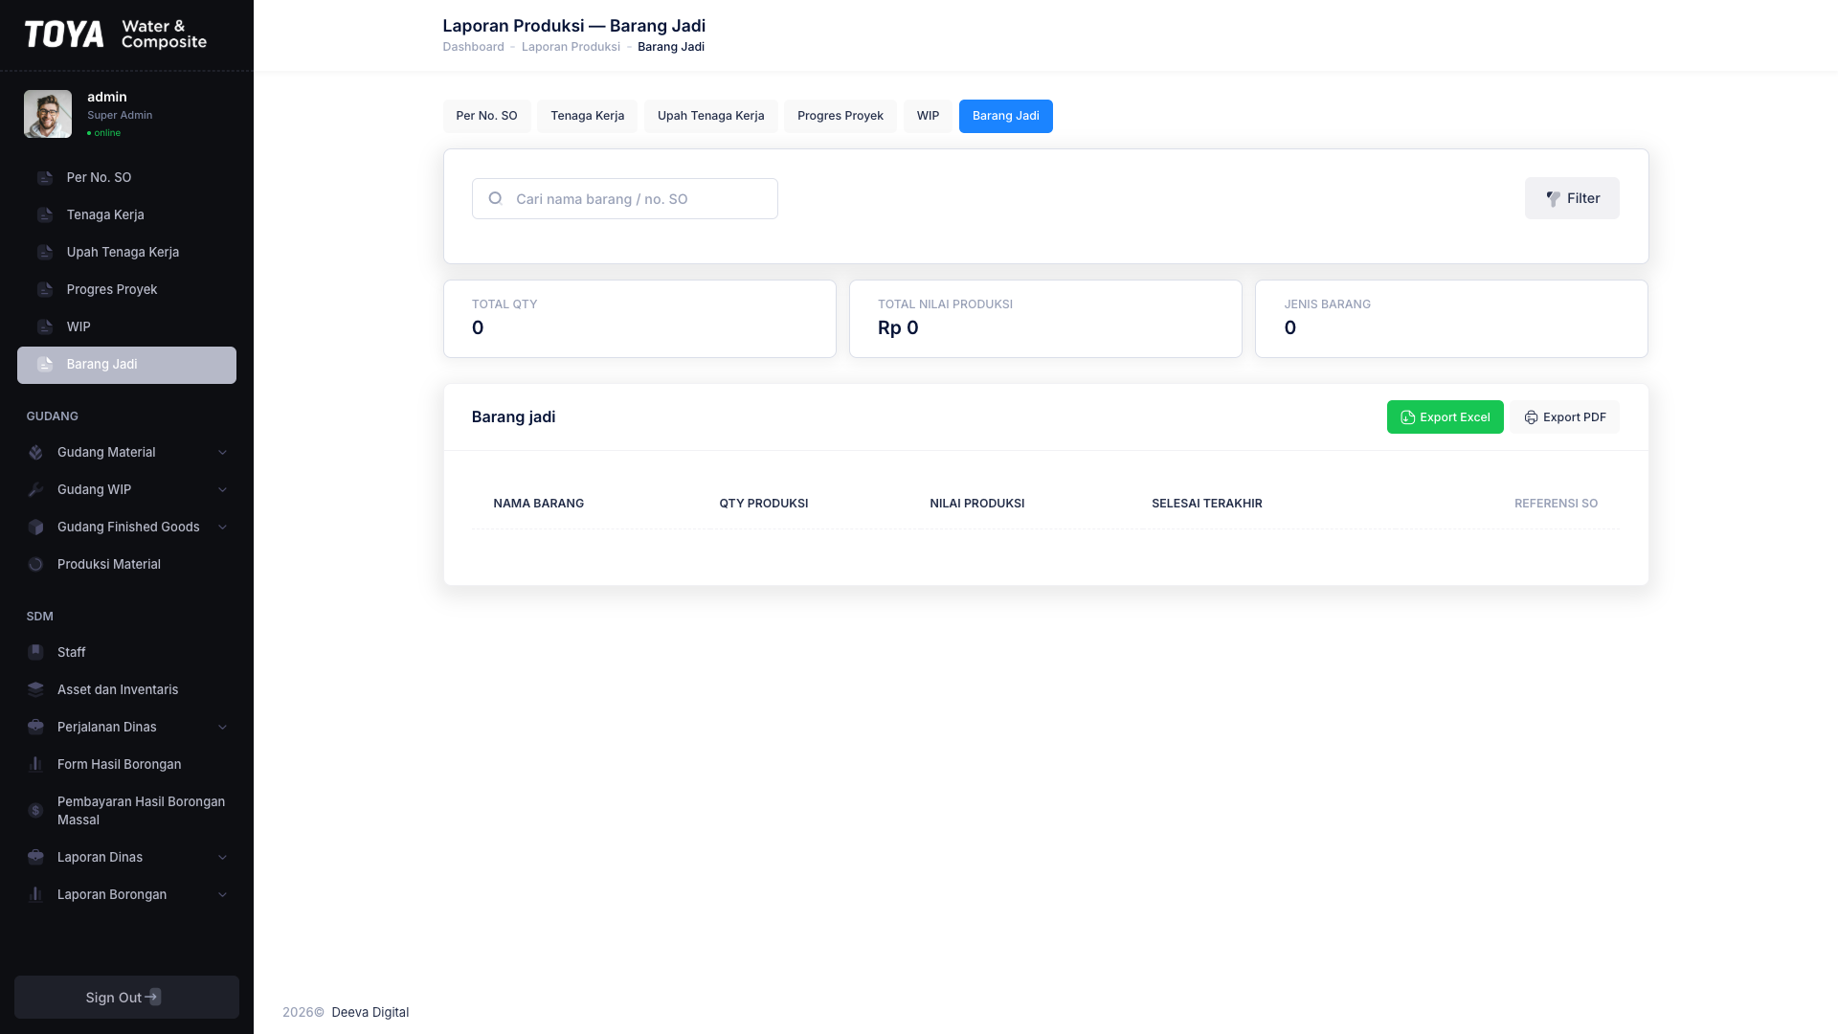Open Upah Tenaga Kerja in sidebar

126,253
